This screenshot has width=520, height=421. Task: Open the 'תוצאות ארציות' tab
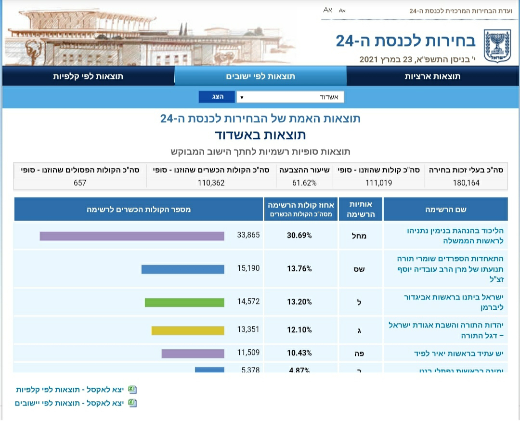point(432,76)
